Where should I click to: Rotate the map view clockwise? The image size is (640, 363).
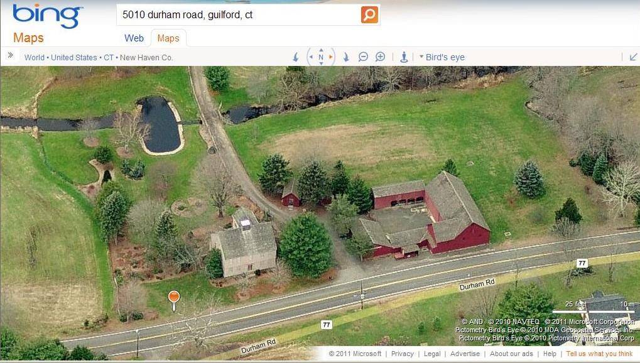point(346,57)
